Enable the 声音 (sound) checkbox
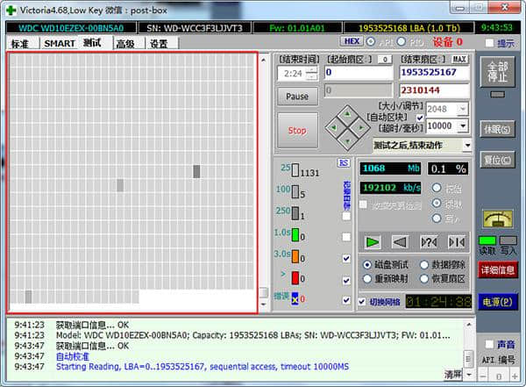526x387 pixels. 488,344
